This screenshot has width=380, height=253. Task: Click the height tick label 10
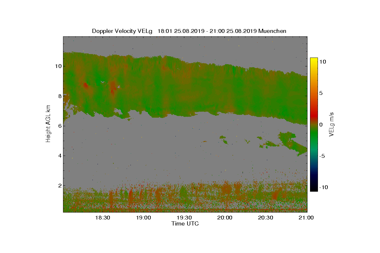point(58,66)
